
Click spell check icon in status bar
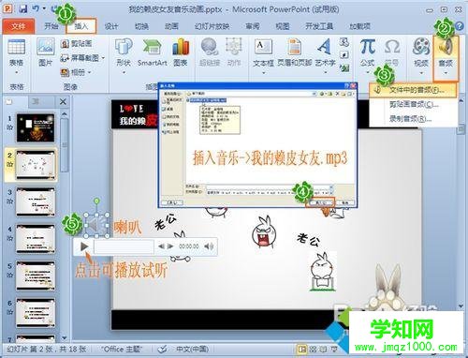[163, 349]
